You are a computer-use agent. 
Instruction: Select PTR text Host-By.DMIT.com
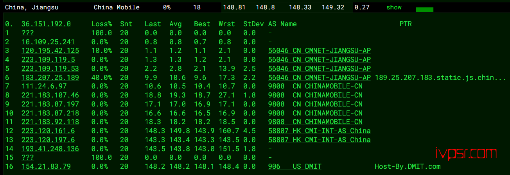408,167
